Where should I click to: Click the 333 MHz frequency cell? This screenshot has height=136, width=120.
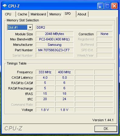coord(45,72)
